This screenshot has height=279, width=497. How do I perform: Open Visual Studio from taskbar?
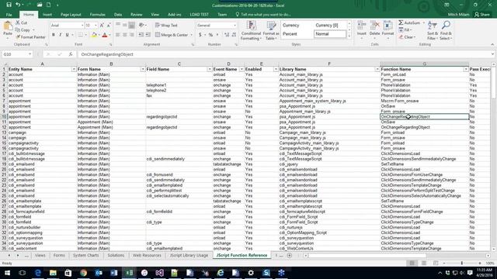(x=159, y=273)
